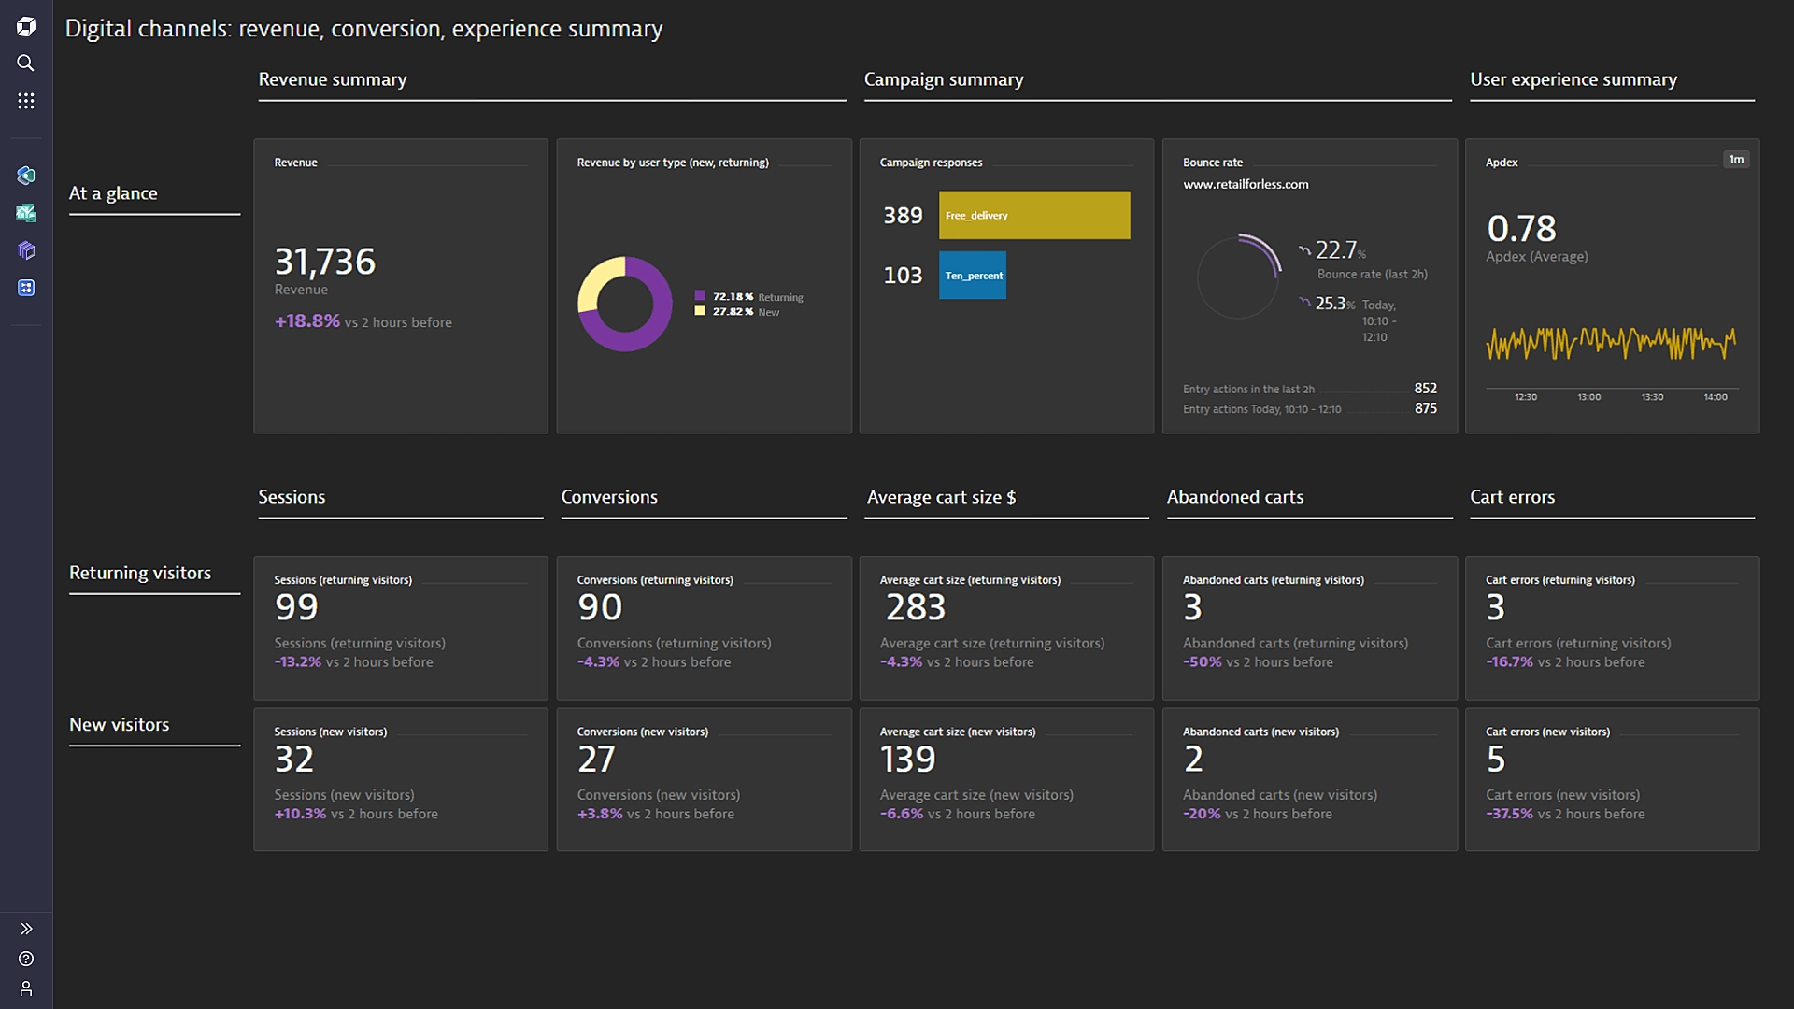Viewport: 1794px width, 1009px height.
Task: Click the 1m interval badge on Apdex
Action: pyautogui.click(x=1736, y=160)
